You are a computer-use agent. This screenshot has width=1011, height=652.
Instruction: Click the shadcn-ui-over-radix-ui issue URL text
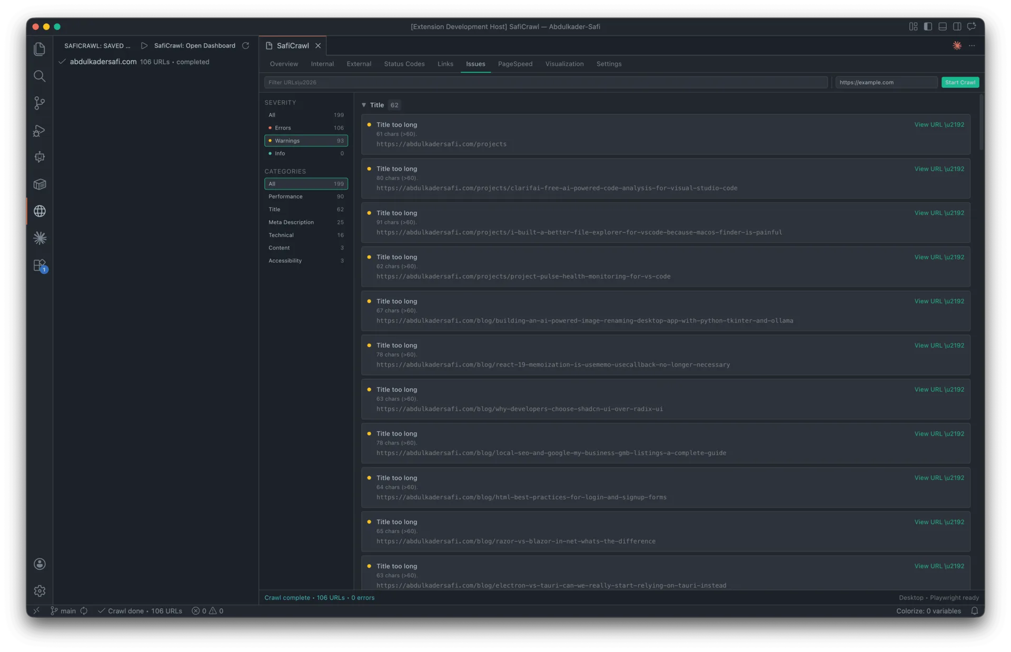[519, 409]
